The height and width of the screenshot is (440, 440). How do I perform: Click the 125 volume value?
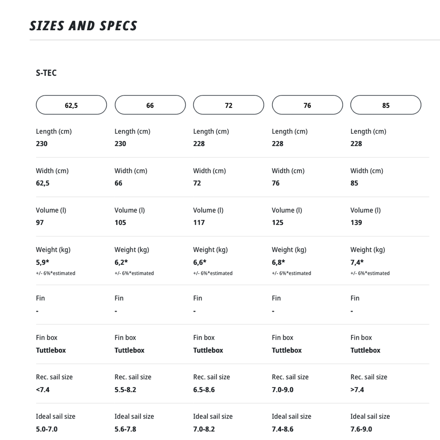(x=277, y=222)
